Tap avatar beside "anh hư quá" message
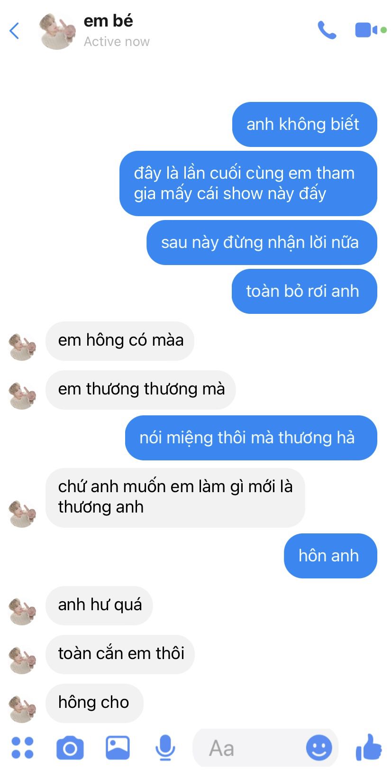 (22, 611)
